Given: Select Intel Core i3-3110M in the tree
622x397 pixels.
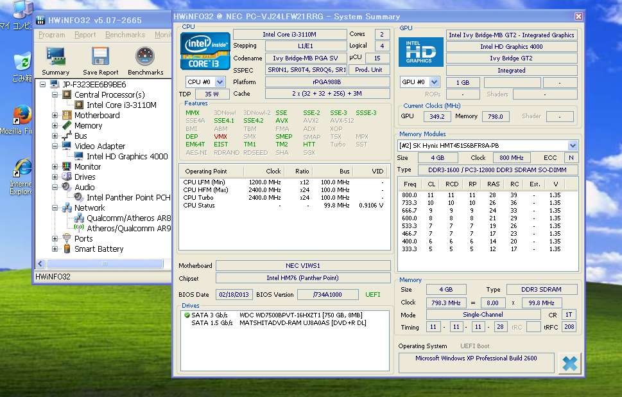Looking at the screenshot, I should click(x=121, y=105).
